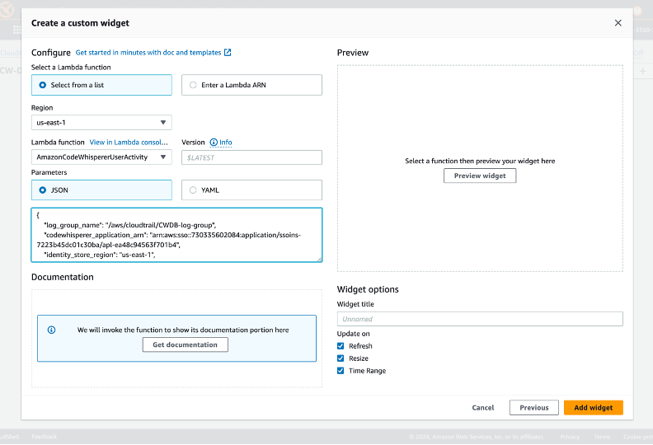The width and height of the screenshot is (653, 445).
Task: Switch parameter format to YAML
Action: 193,190
